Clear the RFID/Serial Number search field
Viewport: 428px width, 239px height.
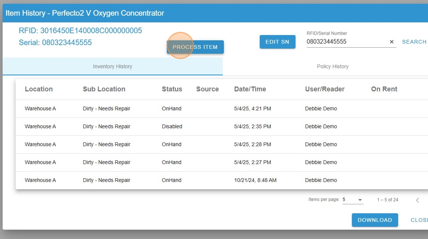pyautogui.click(x=391, y=42)
